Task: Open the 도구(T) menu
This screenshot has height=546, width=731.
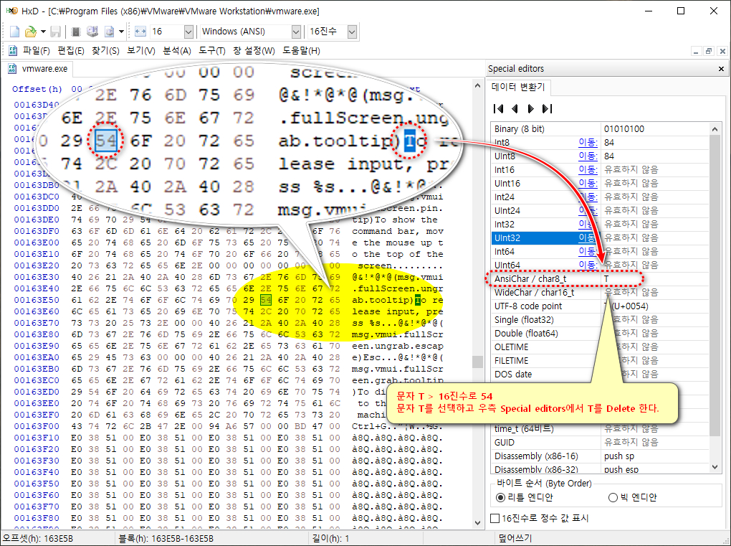Action: tap(212, 50)
